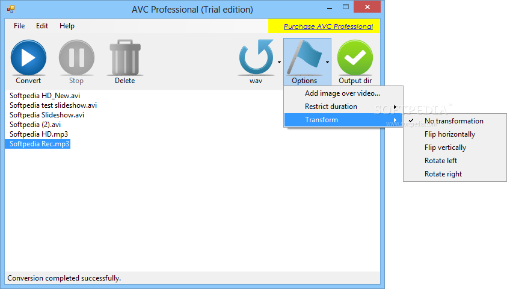Image resolution: width=507 pixels, height=289 pixels.
Task: Minimize the AVC Professional window
Action: [330, 7]
